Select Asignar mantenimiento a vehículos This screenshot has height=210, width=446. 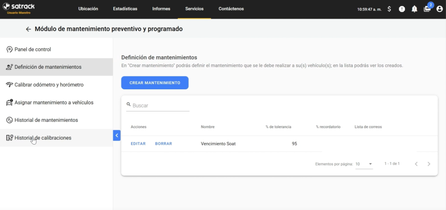click(56, 102)
